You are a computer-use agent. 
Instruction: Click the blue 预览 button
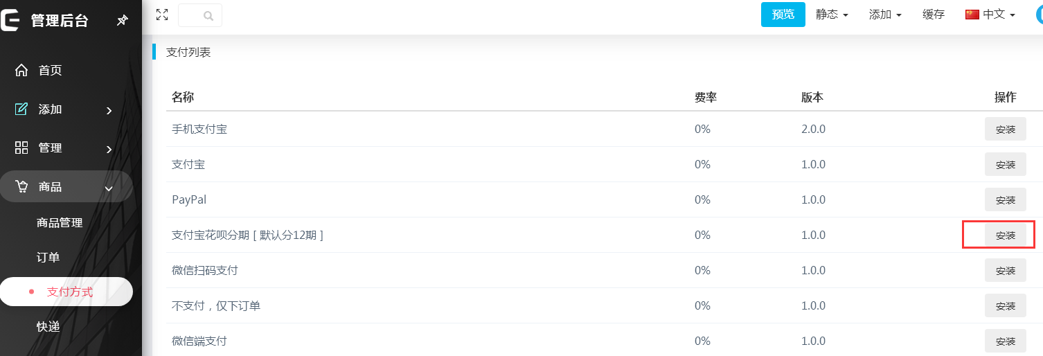pyautogui.click(x=783, y=15)
